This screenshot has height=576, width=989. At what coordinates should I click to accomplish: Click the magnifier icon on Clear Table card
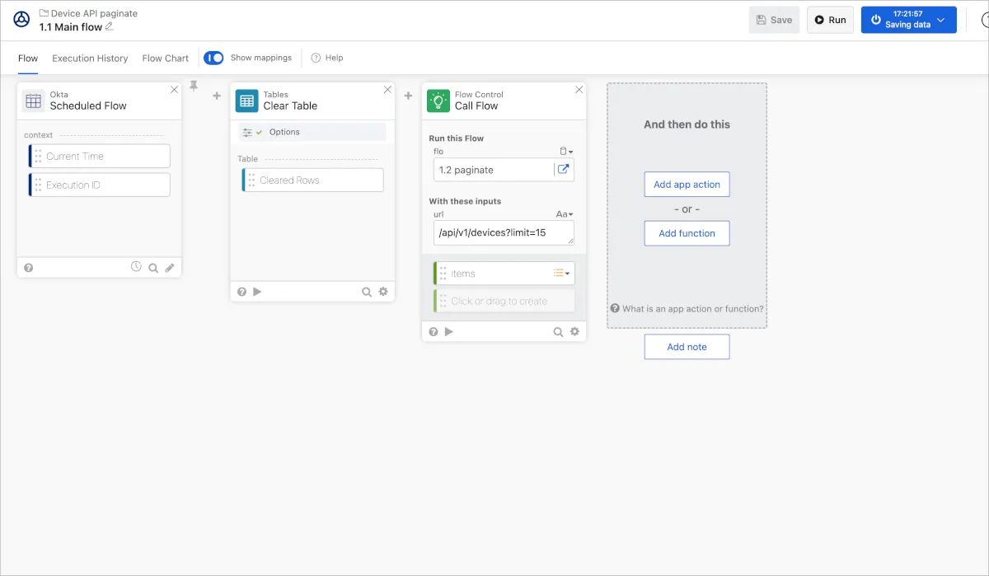(x=367, y=292)
